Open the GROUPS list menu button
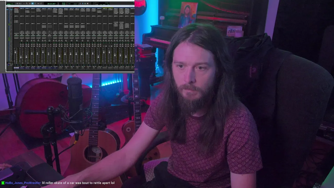 point(13,63)
